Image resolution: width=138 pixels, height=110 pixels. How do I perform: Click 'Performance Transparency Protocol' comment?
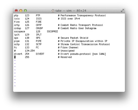pos(83,16)
